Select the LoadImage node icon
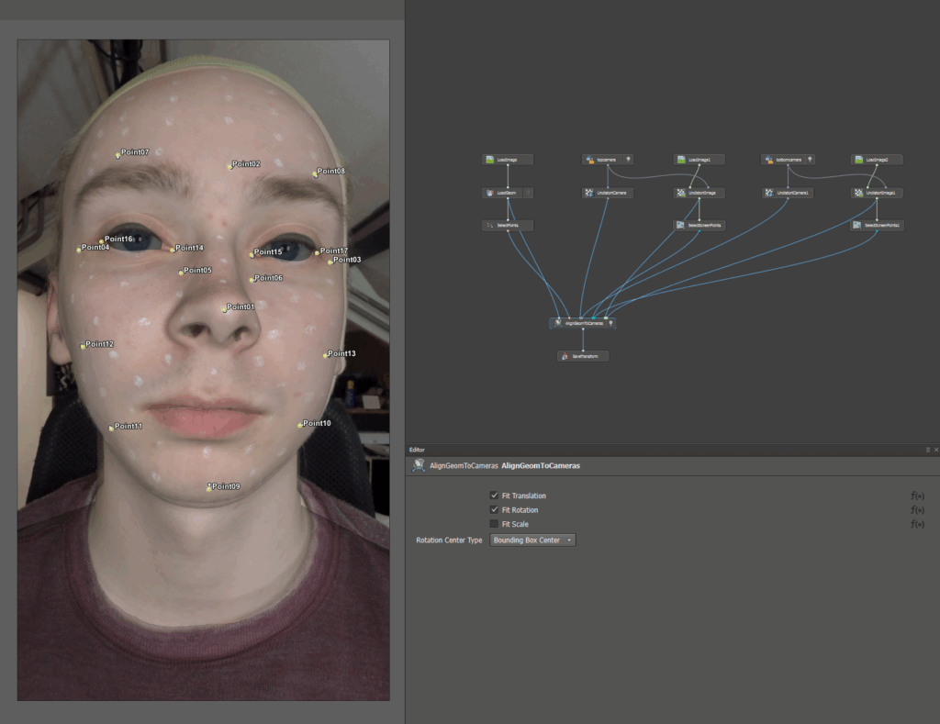This screenshot has width=940, height=724. (490, 160)
